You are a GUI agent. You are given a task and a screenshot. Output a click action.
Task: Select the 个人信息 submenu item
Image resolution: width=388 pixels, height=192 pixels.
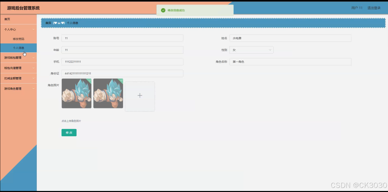[x=18, y=48]
